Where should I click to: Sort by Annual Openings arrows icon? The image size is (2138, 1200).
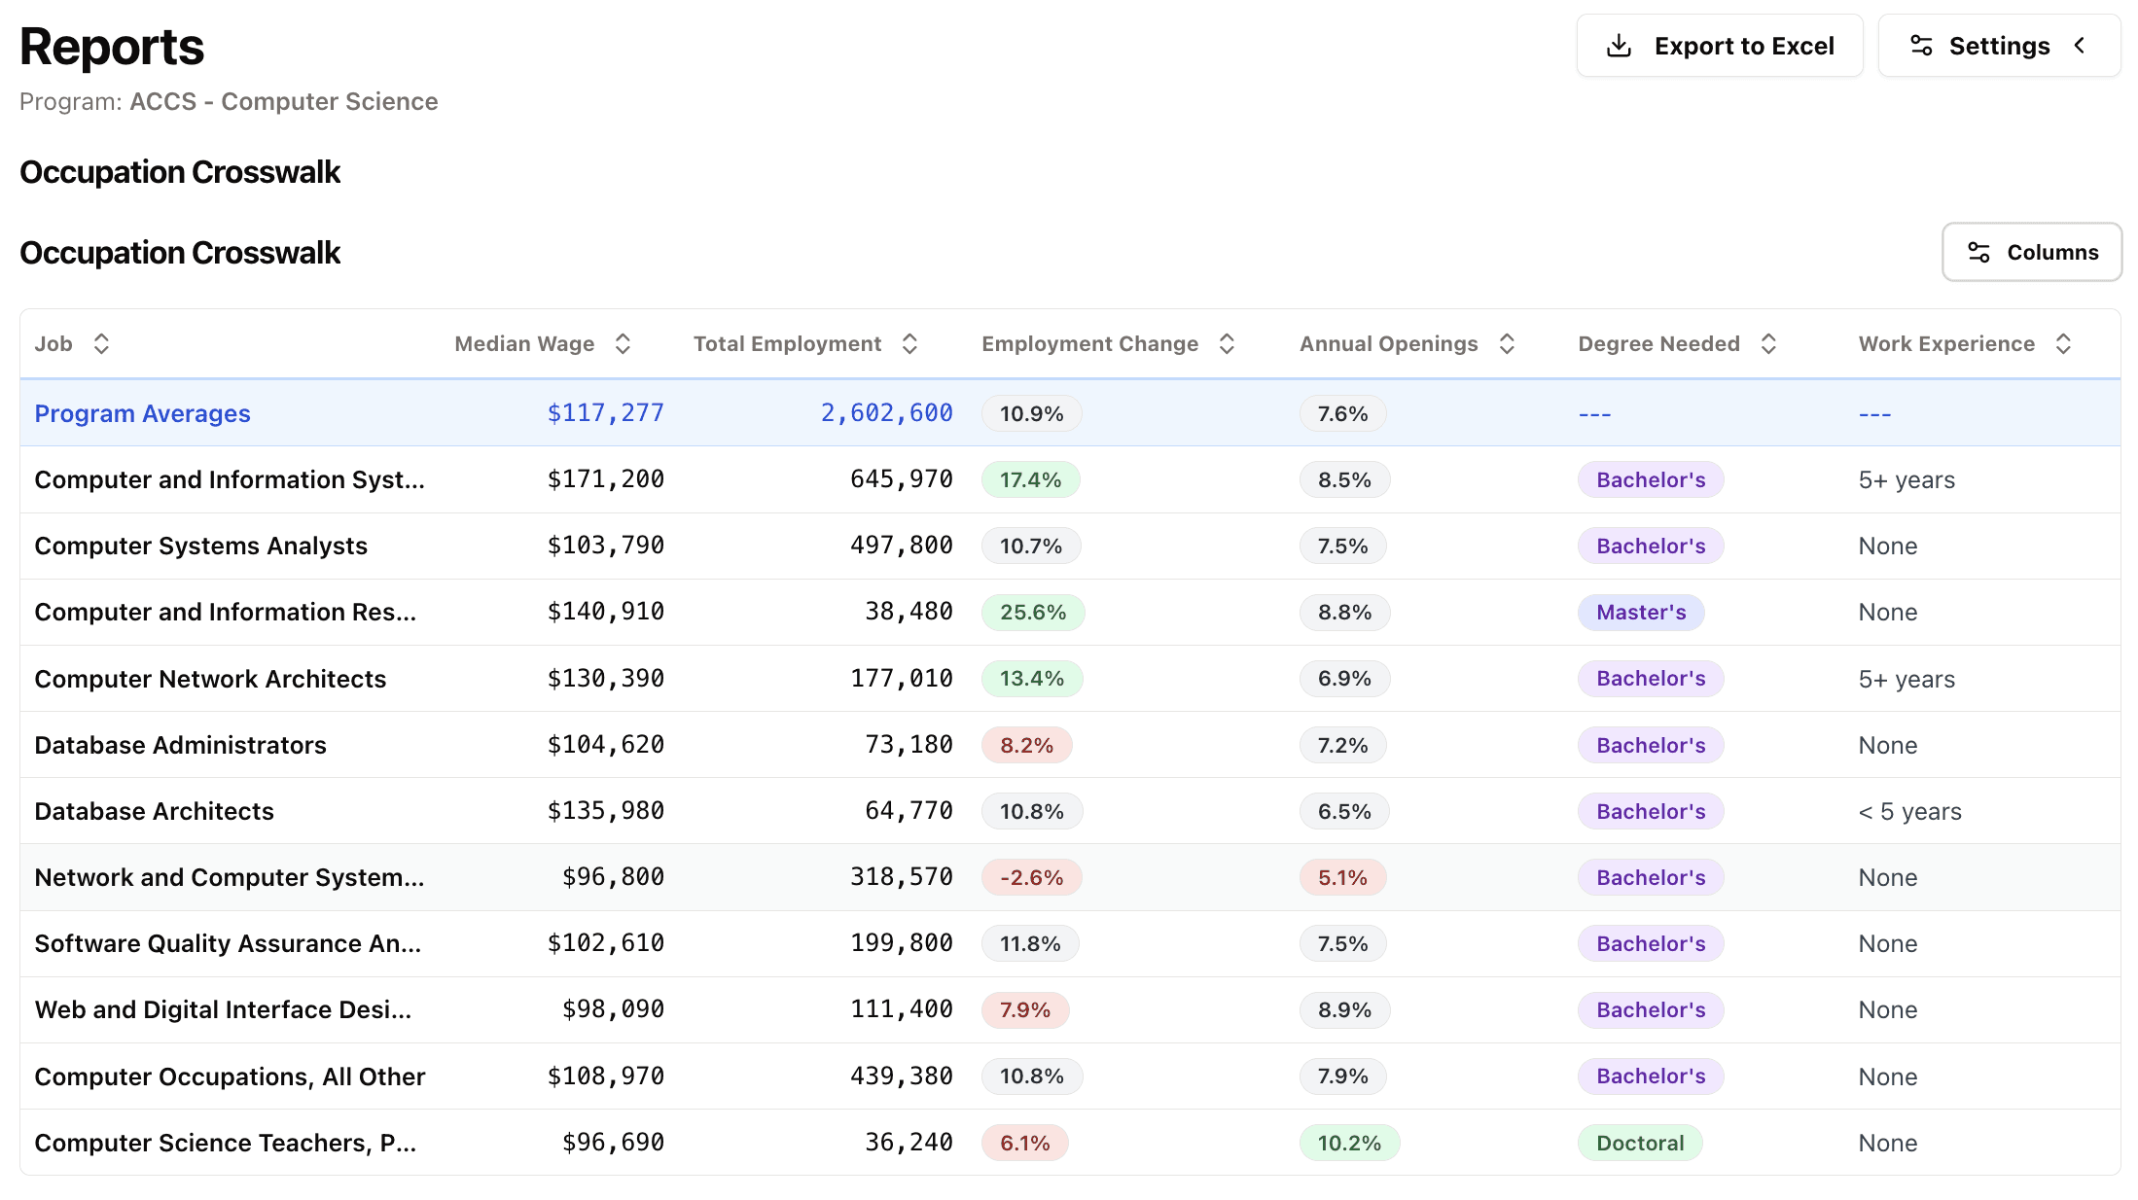[x=1507, y=344]
